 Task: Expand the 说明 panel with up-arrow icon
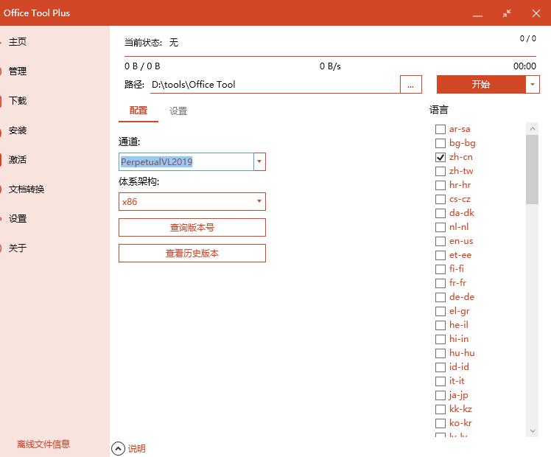click(118, 449)
